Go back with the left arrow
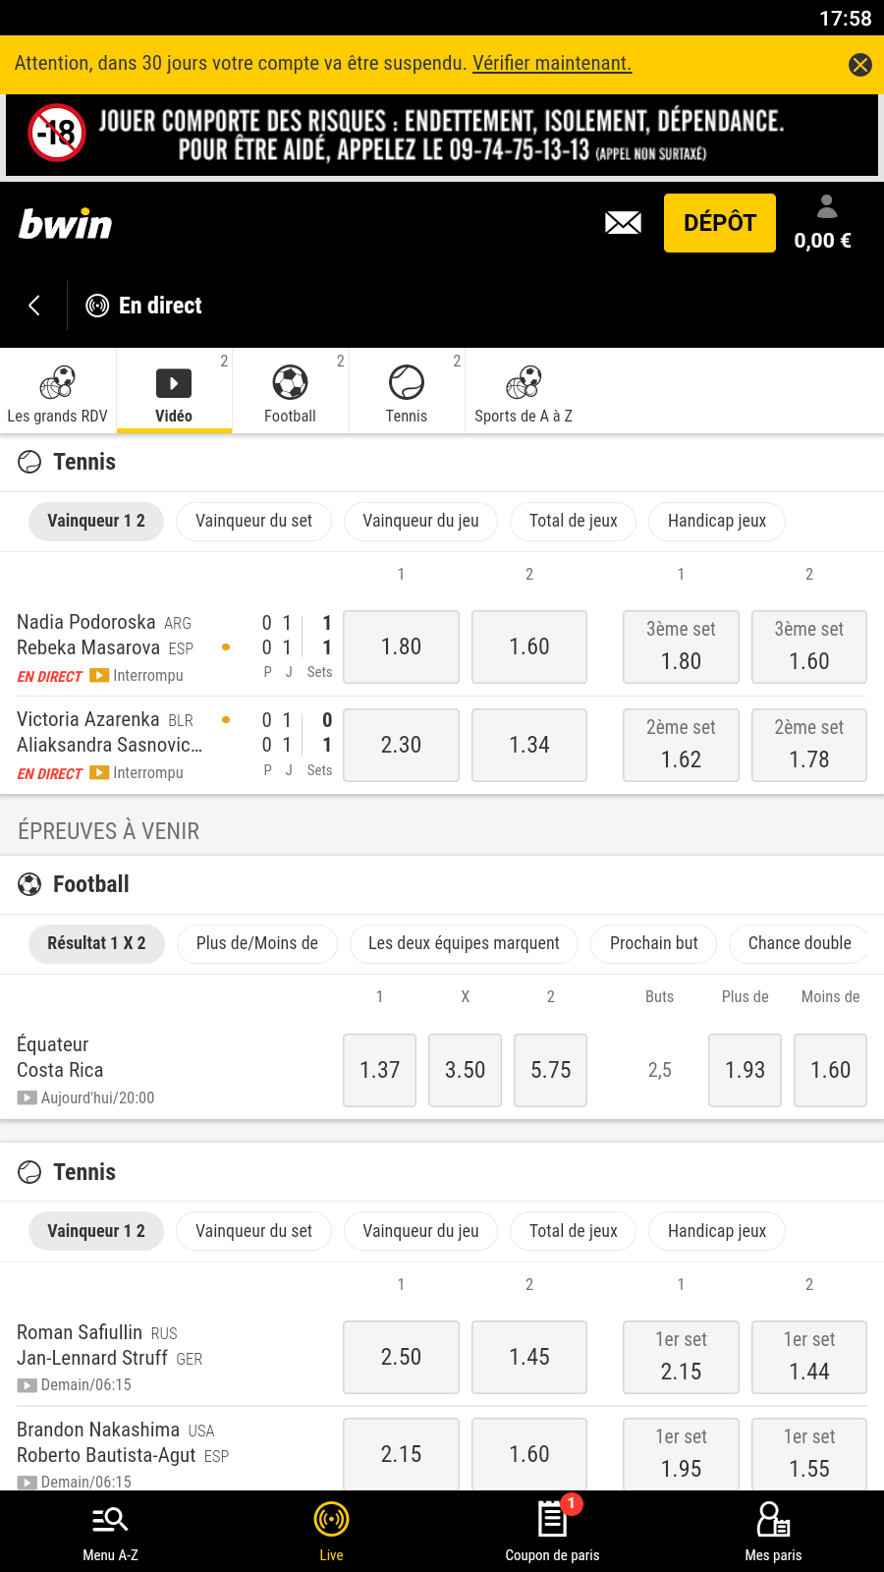Screen dimensions: 884x1572 click(x=34, y=306)
